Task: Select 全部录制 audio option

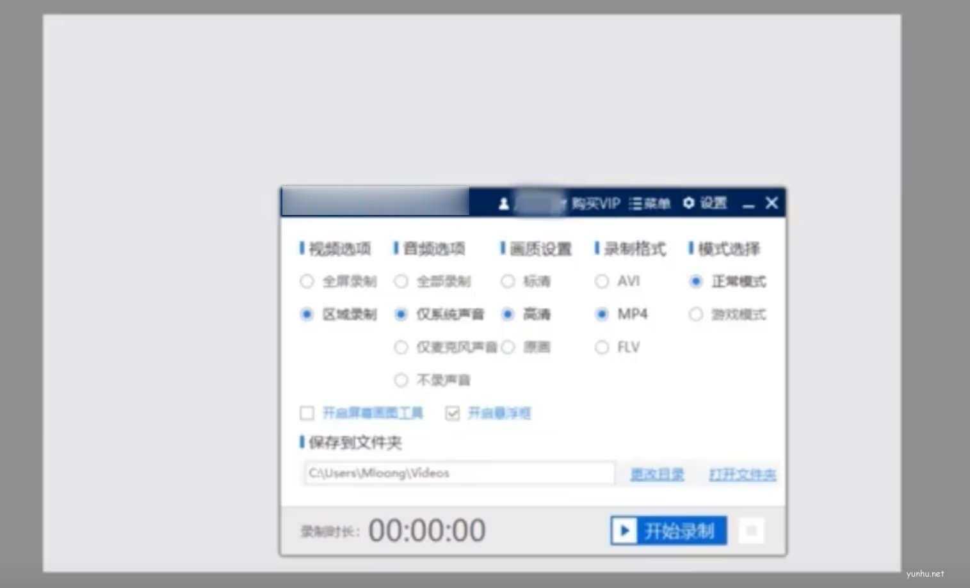Action: [401, 281]
